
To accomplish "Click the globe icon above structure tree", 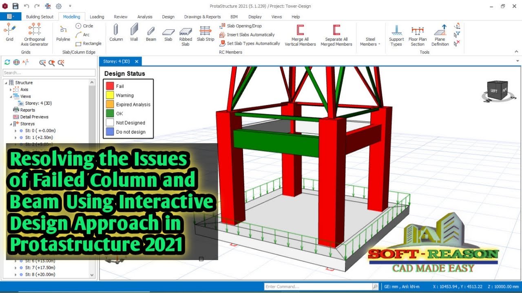I will tap(16, 62).
